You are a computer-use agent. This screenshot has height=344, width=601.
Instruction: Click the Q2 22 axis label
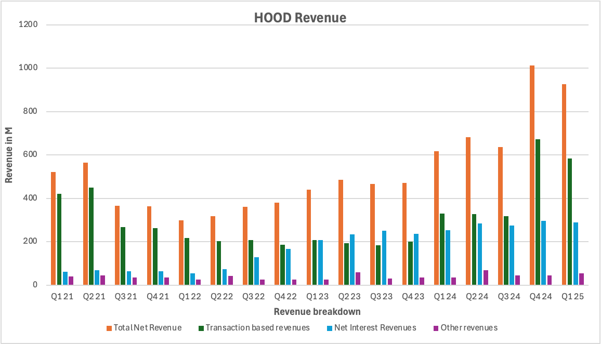click(x=221, y=297)
